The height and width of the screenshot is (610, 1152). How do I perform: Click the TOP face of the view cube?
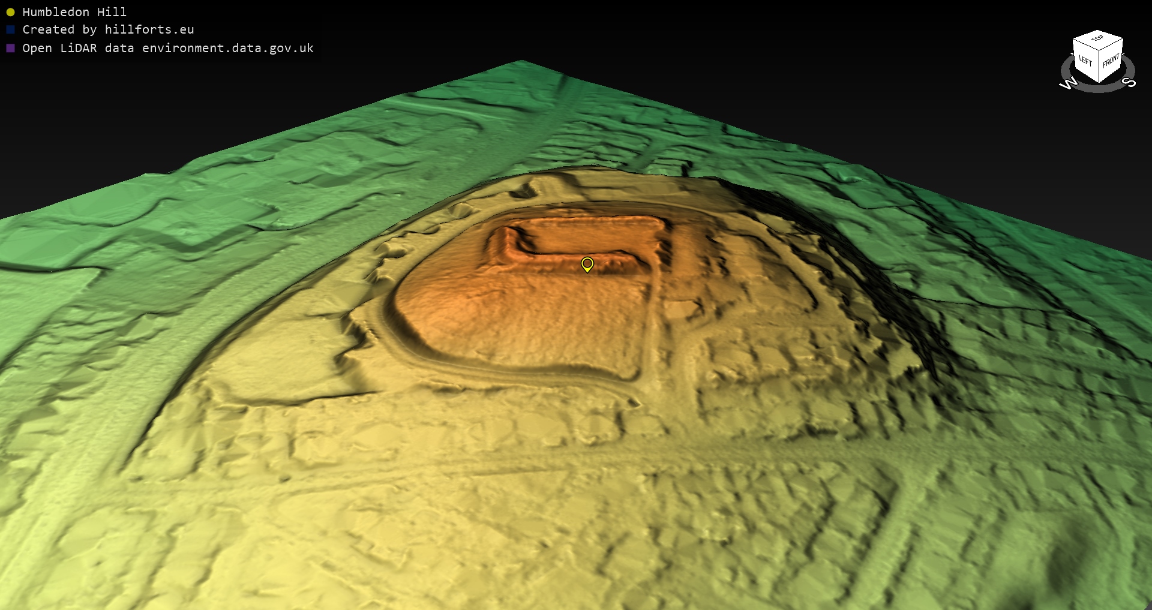point(1097,39)
